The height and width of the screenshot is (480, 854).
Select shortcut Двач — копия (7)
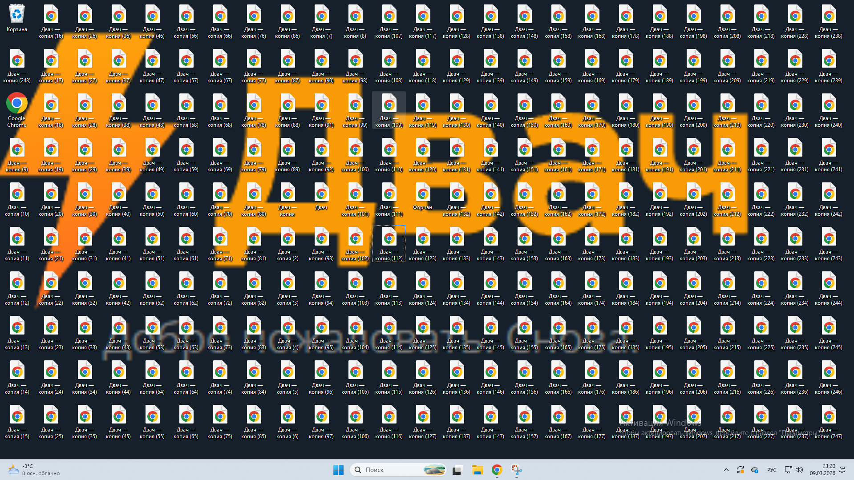[x=321, y=21]
